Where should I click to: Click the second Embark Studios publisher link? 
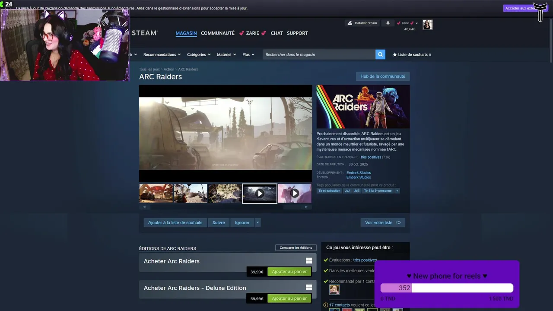359,177
